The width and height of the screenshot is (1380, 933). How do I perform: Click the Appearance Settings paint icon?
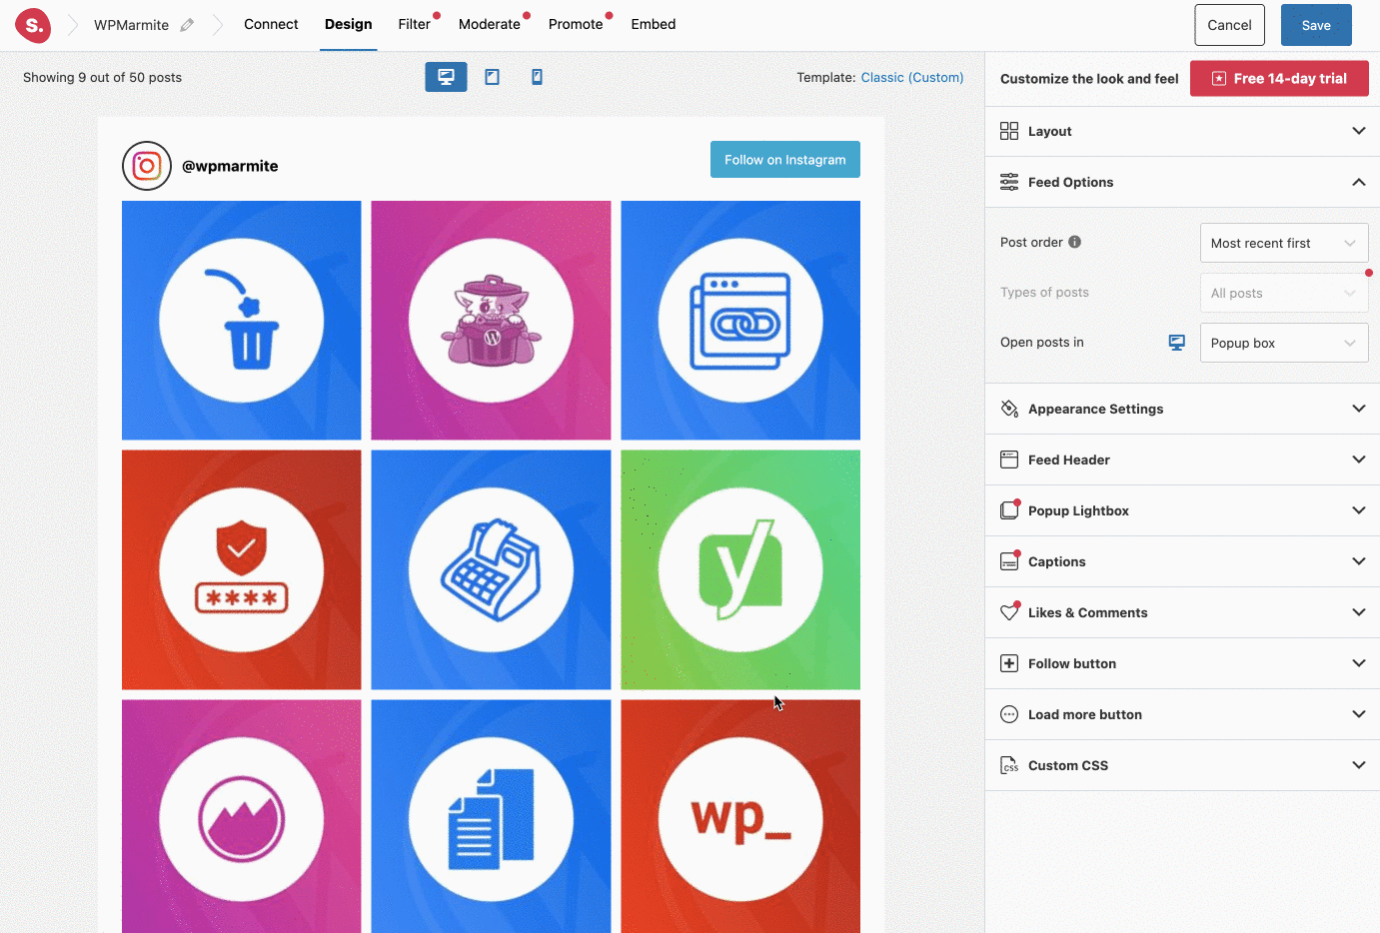point(1009,409)
